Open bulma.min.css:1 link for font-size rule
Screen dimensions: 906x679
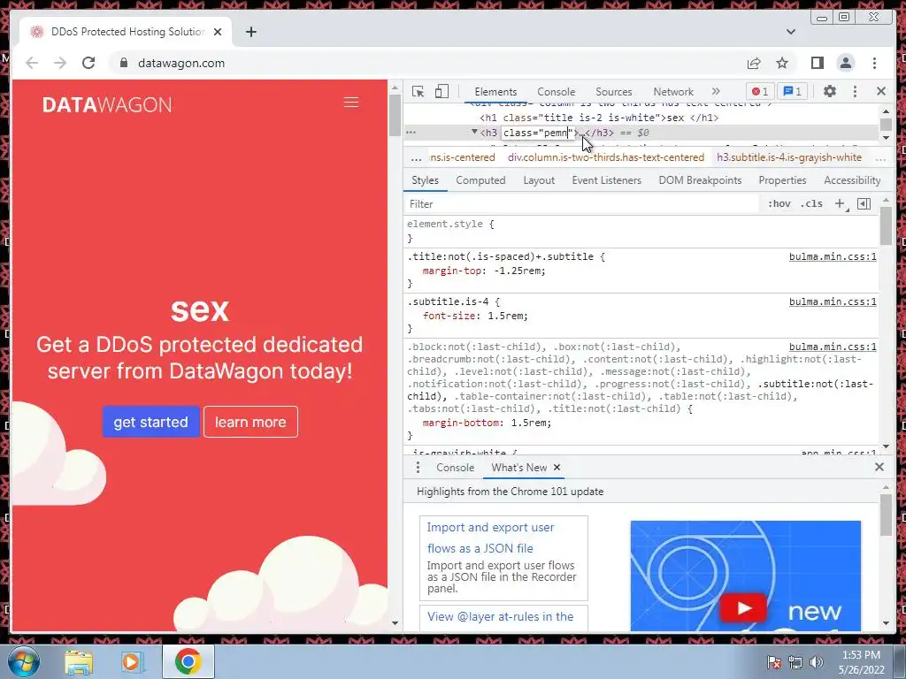833,301
